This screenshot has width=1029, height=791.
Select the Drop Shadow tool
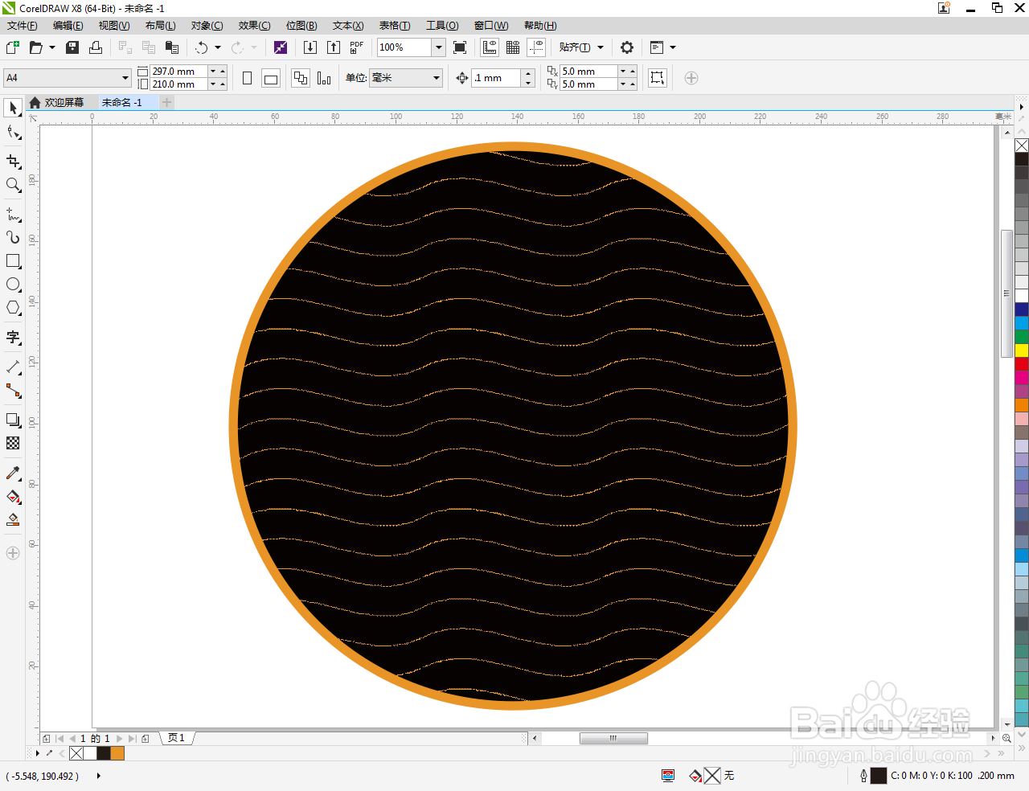point(13,420)
